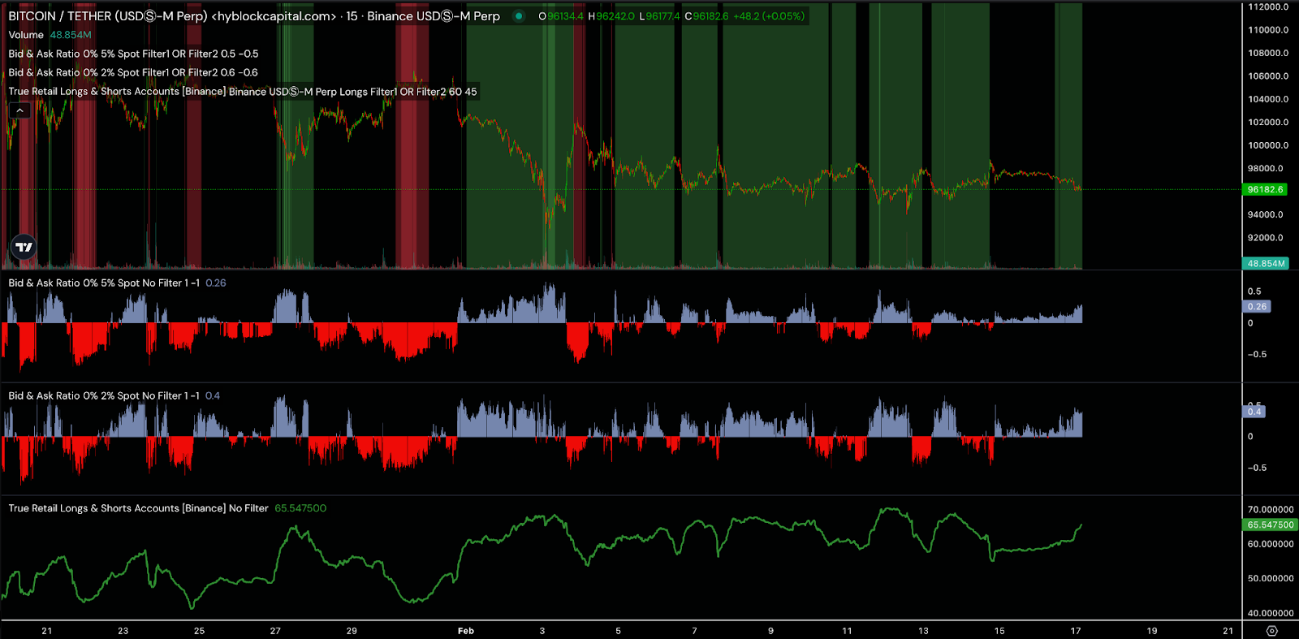Click the Volume 48.854M legend label
This screenshot has width=1299, height=639.
coord(50,35)
